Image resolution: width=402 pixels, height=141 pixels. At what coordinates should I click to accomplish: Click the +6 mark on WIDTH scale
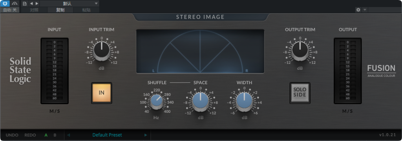255,113
